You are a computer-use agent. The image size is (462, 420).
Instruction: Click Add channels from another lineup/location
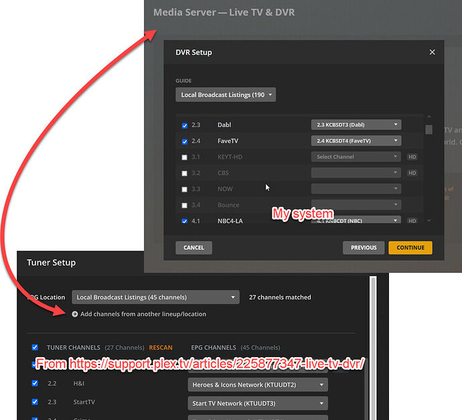point(143,314)
